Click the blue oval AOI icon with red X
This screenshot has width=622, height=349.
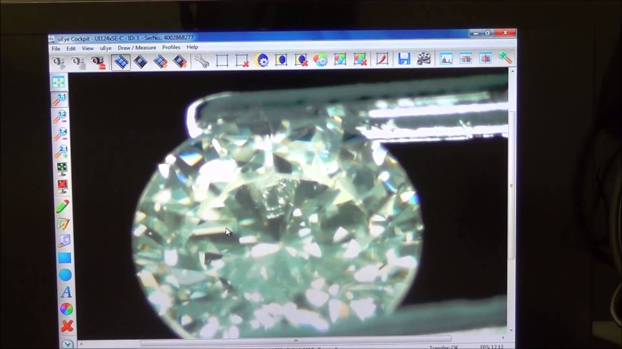coord(301,60)
